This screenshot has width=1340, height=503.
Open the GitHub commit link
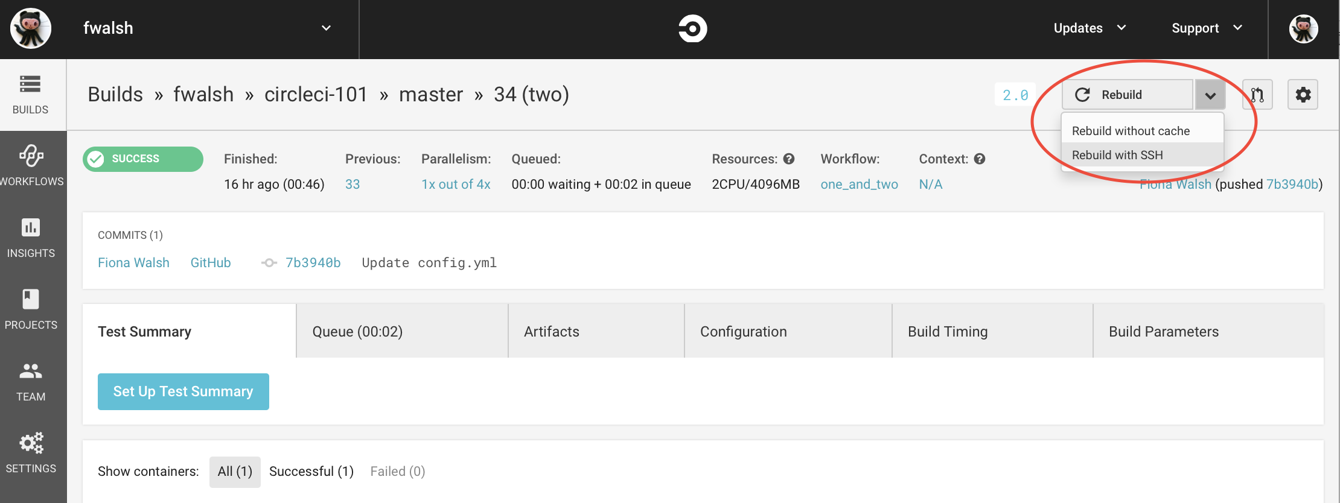point(211,263)
